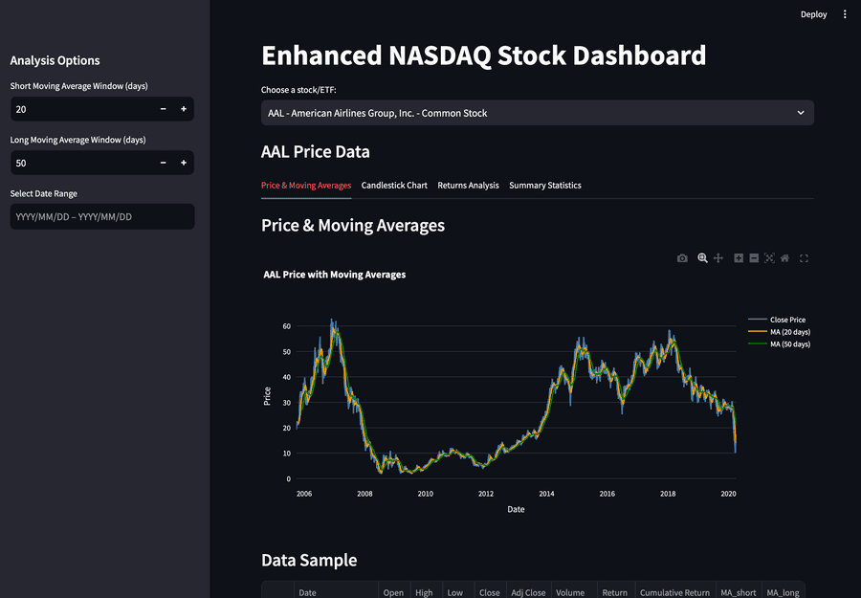Zoom out on the AAL price chart
The height and width of the screenshot is (598, 861).
point(754,258)
